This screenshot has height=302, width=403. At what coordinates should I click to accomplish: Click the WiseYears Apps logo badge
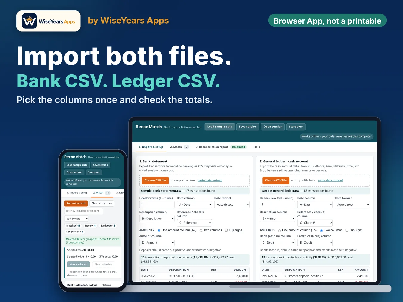tap(48, 21)
